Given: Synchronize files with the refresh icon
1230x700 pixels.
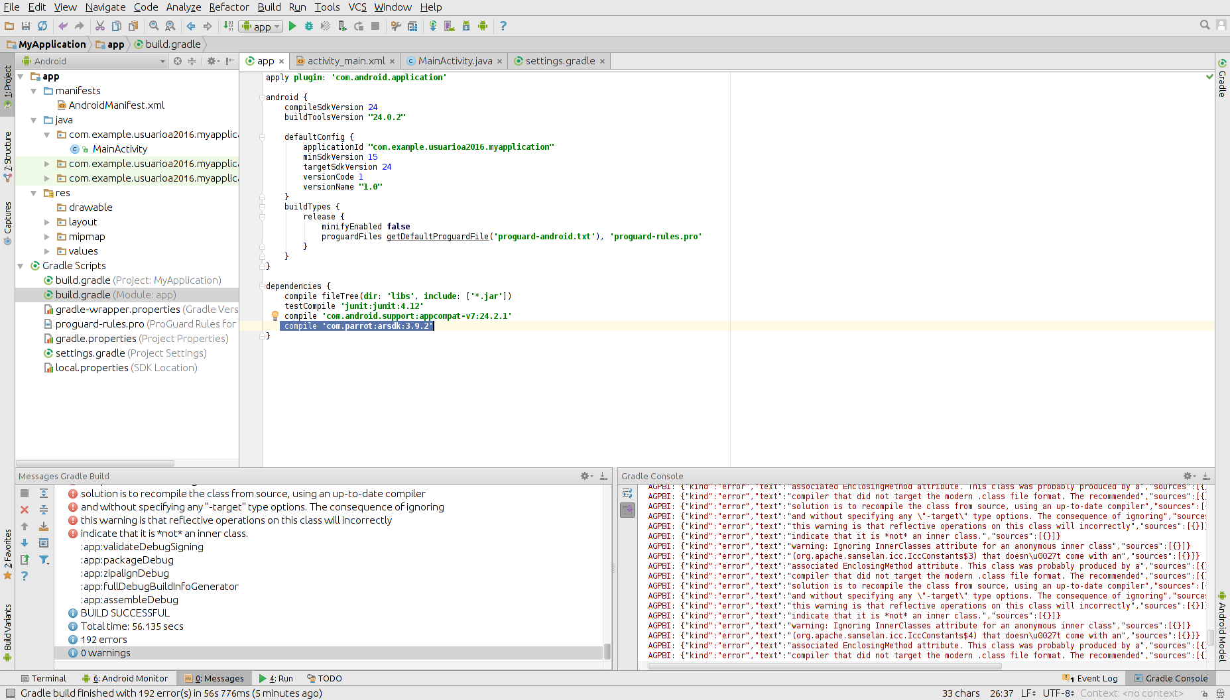Looking at the screenshot, I should pyautogui.click(x=42, y=26).
